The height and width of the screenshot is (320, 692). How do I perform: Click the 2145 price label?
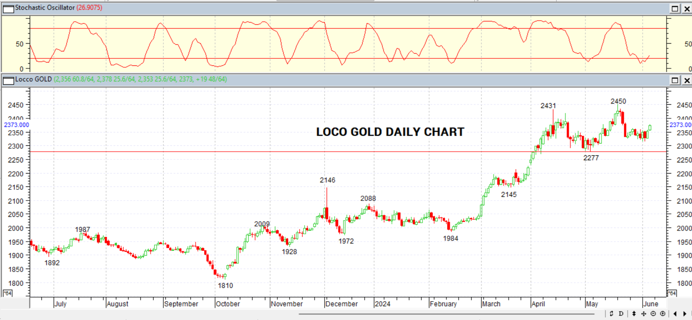pyautogui.click(x=509, y=195)
